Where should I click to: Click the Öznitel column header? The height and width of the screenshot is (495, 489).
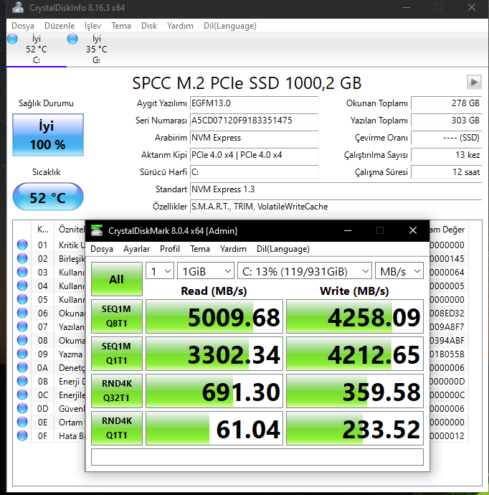[70, 230]
